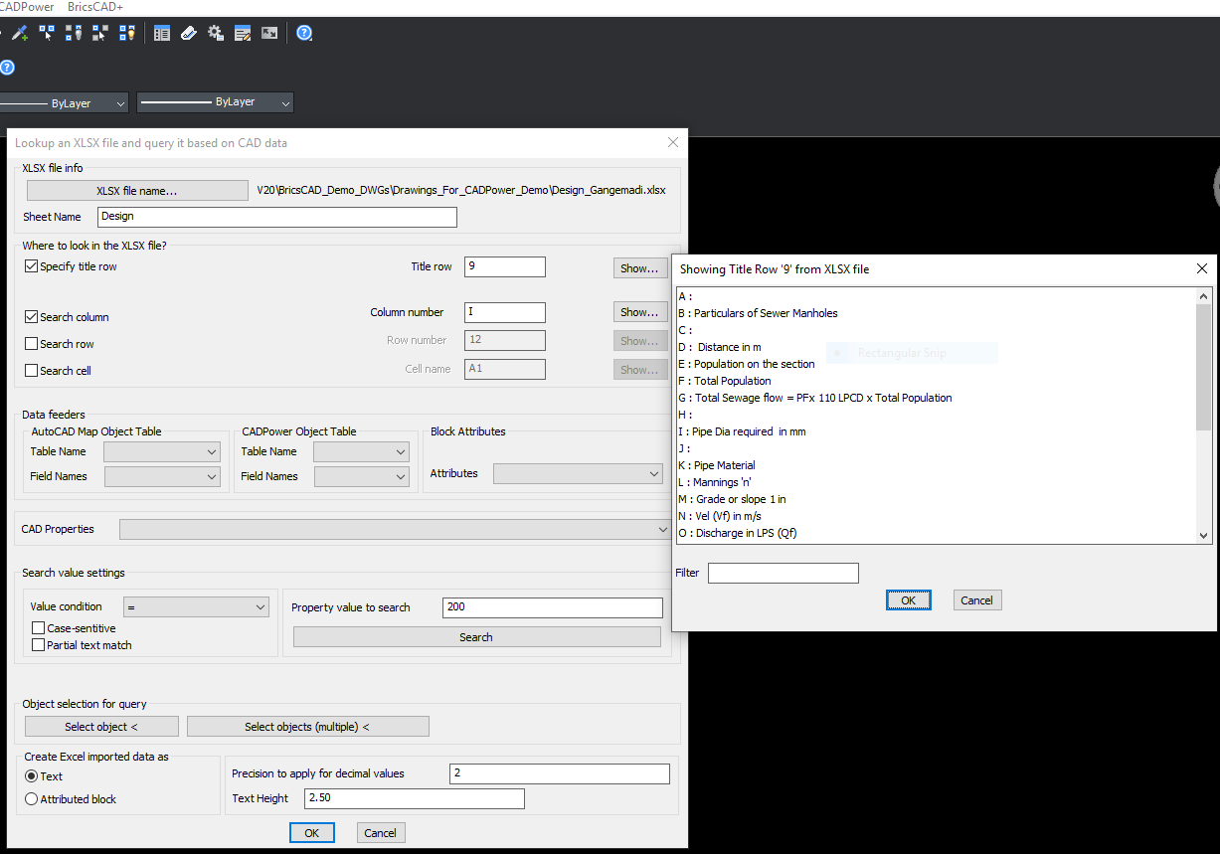Open the gear settings icon

pyautogui.click(x=216, y=33)
